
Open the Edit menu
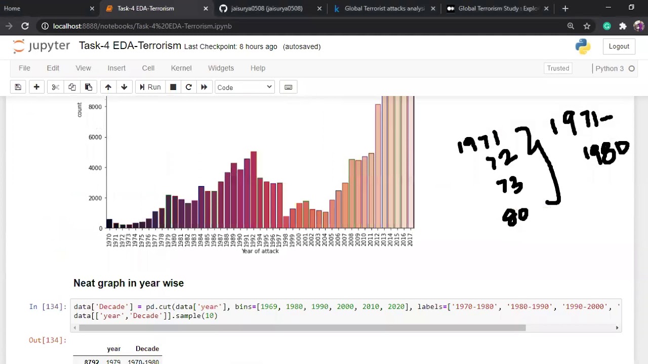[x=53, y=68]
